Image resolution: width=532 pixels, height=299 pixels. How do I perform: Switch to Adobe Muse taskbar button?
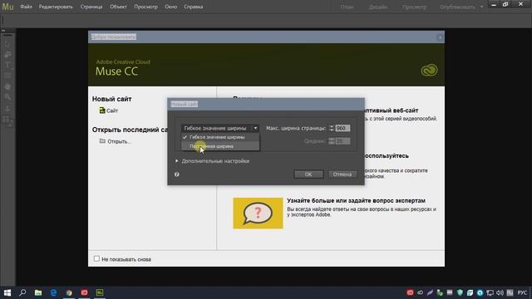(x=100, y=292)
